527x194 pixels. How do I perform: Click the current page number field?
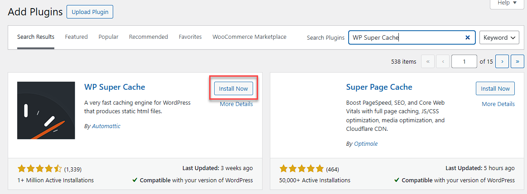click(x=464, y=61)
